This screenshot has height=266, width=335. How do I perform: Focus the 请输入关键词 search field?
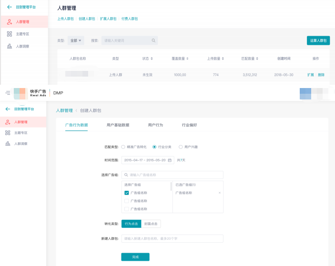coord(130,40)
